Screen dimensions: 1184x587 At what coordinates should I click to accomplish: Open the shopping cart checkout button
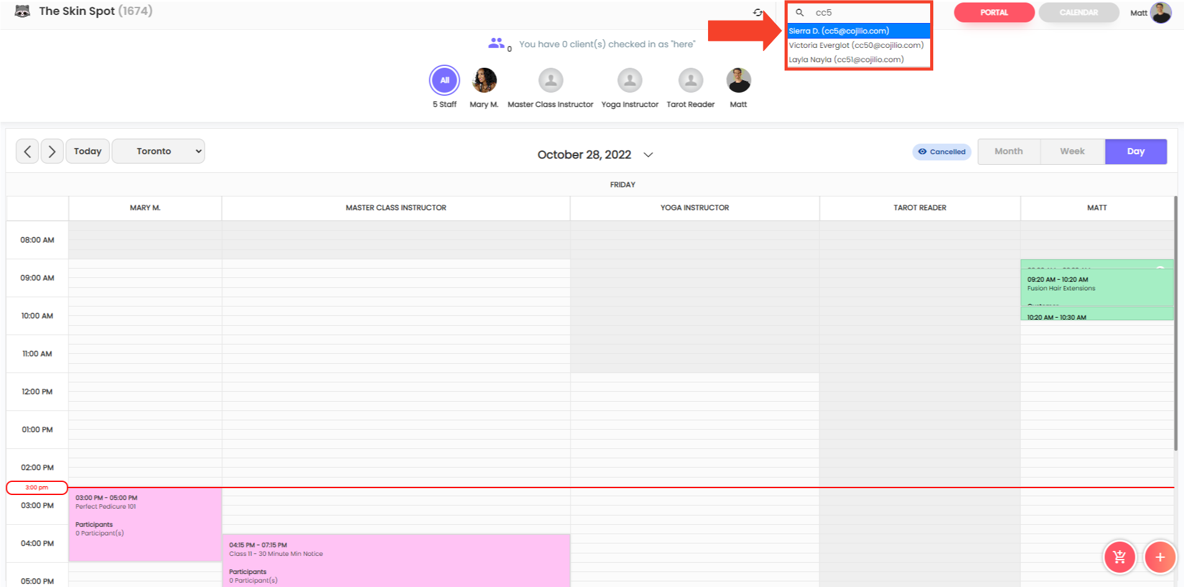[1119, 557]
